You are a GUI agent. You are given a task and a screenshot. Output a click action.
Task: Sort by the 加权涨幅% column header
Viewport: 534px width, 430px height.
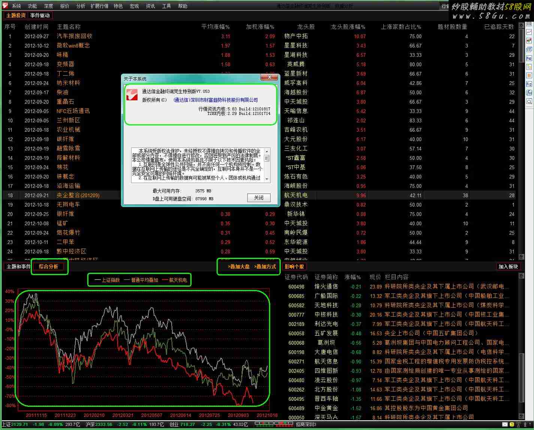(x=260, y=27)
